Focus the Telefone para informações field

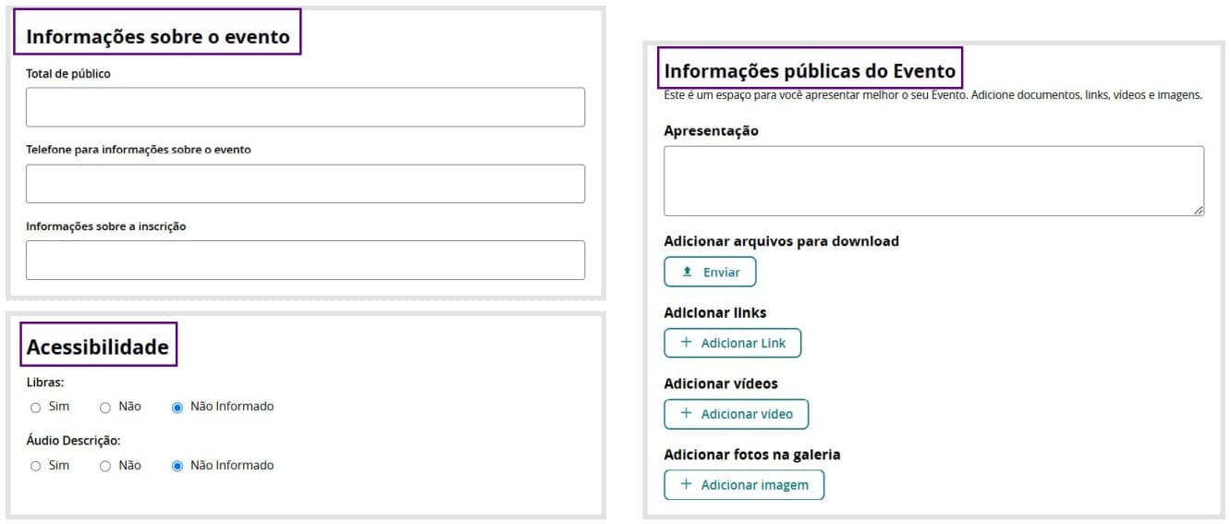(x=305, y=184)
